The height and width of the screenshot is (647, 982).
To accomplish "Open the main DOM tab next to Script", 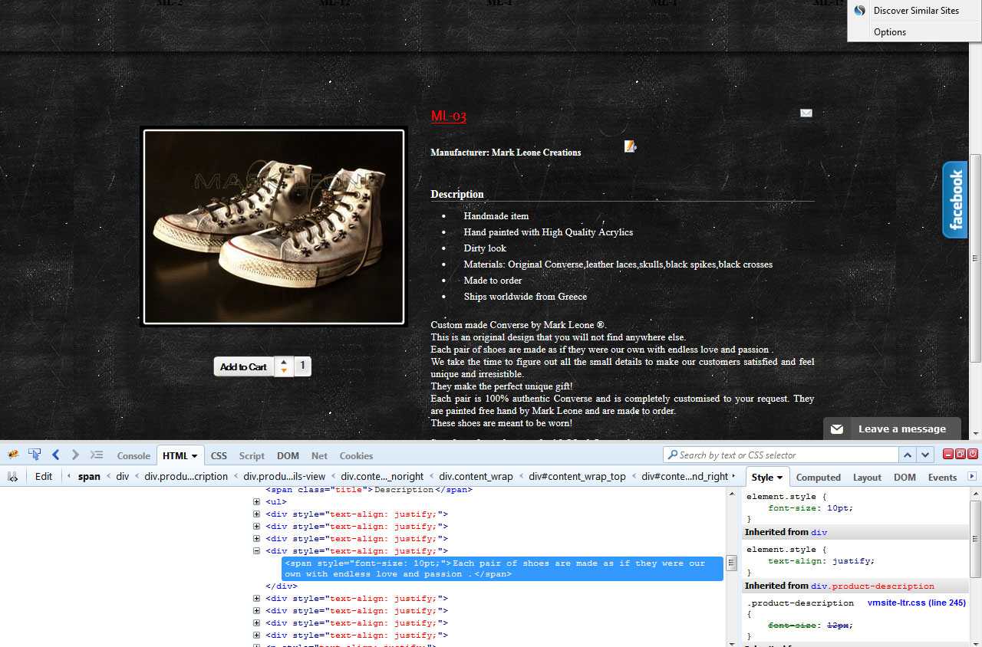I will pyautogui.click(x=288, y=455).
